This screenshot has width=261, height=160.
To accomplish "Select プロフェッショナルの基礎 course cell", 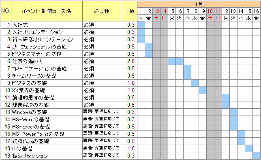I will click(47, 47).
